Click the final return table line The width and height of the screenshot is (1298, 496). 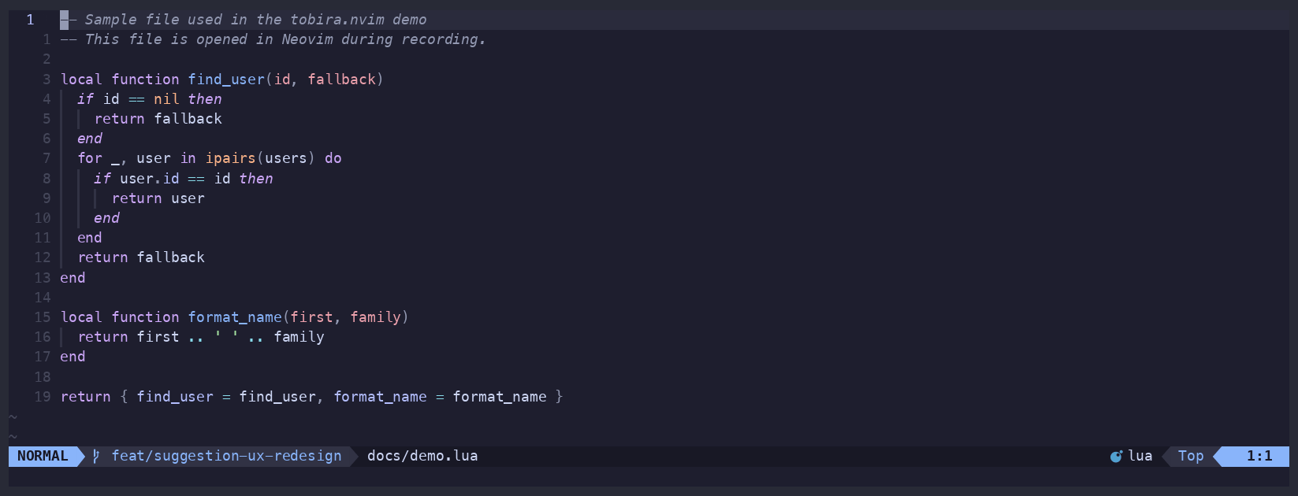point(311,397)
